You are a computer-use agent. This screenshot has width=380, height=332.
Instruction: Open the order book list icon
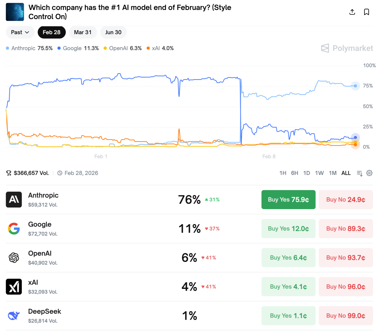point(359,173)
